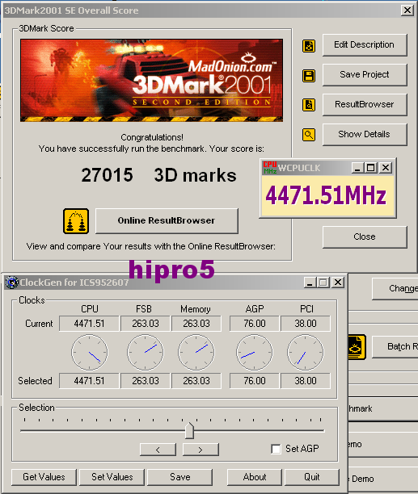The height and width of the screenshot is (494, 418).
Task: Click the Show Details button
Action: click(365, 135)
